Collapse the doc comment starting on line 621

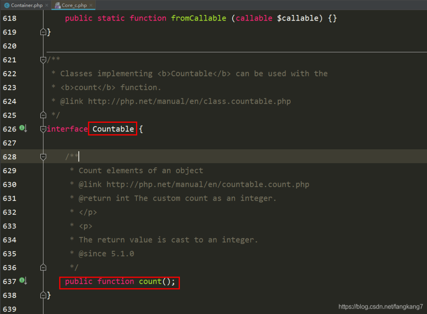[x=43, y=60]
